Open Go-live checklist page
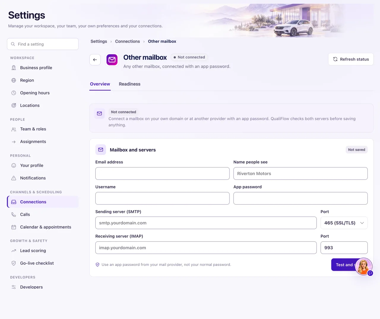This screenshot has width=380, height=319. click(x=43, y=263)
